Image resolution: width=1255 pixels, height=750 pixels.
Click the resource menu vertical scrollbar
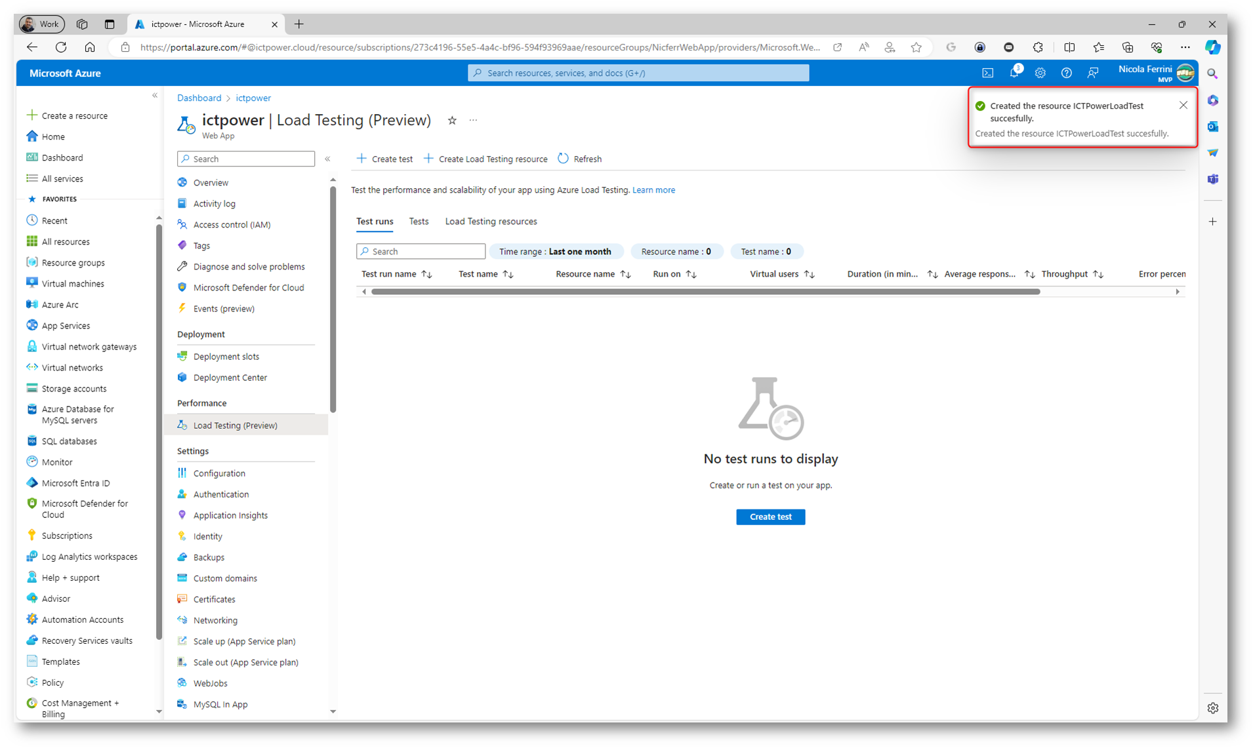tap(333, 299)
